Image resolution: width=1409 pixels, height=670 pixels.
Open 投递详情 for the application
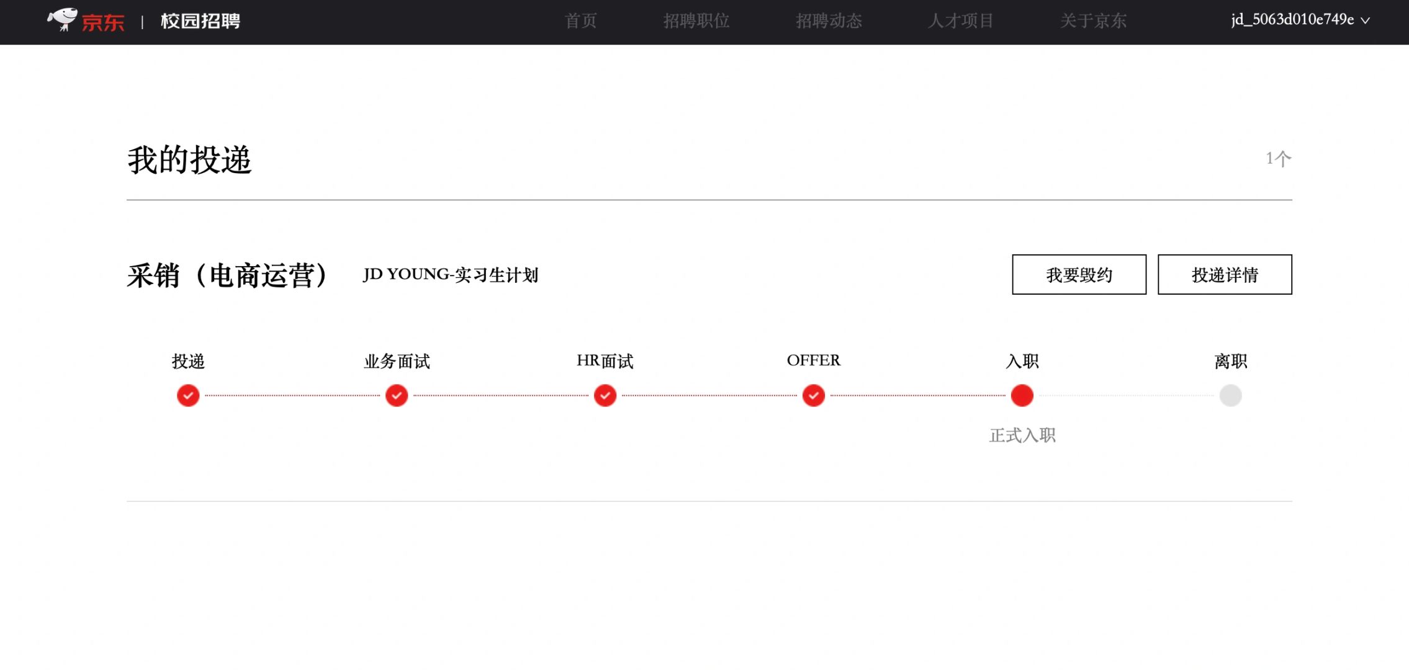click(1225, 274)
